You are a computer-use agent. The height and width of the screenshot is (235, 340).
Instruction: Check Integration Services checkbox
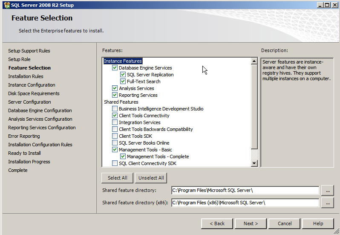pos(115,122)
